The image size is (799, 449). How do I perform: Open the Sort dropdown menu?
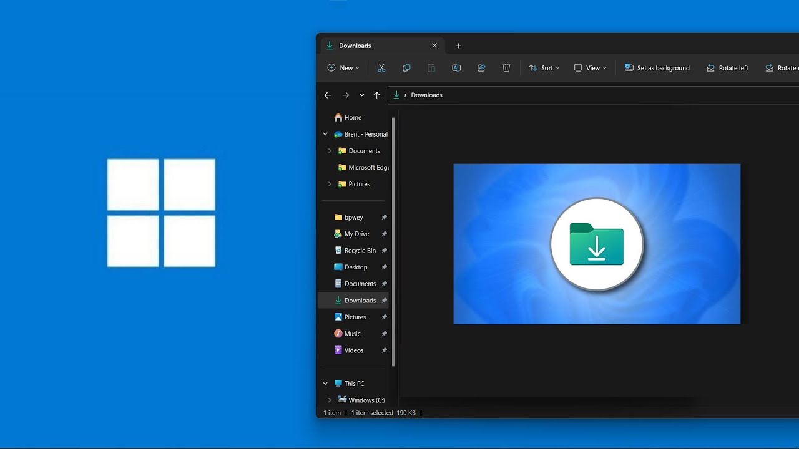point(544,68)
